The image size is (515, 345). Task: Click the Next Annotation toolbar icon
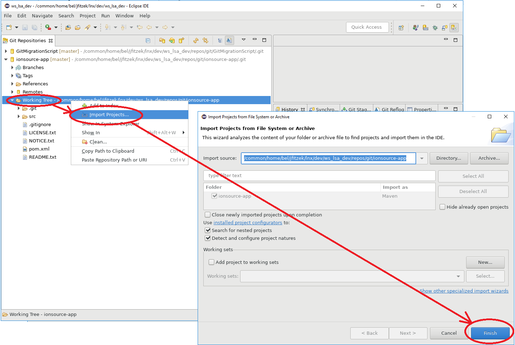[108, 27]
